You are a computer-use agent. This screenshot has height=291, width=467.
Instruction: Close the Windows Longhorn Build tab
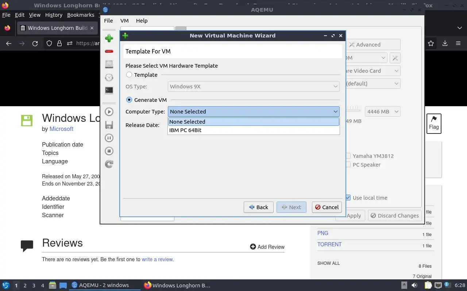pos(92,28)
